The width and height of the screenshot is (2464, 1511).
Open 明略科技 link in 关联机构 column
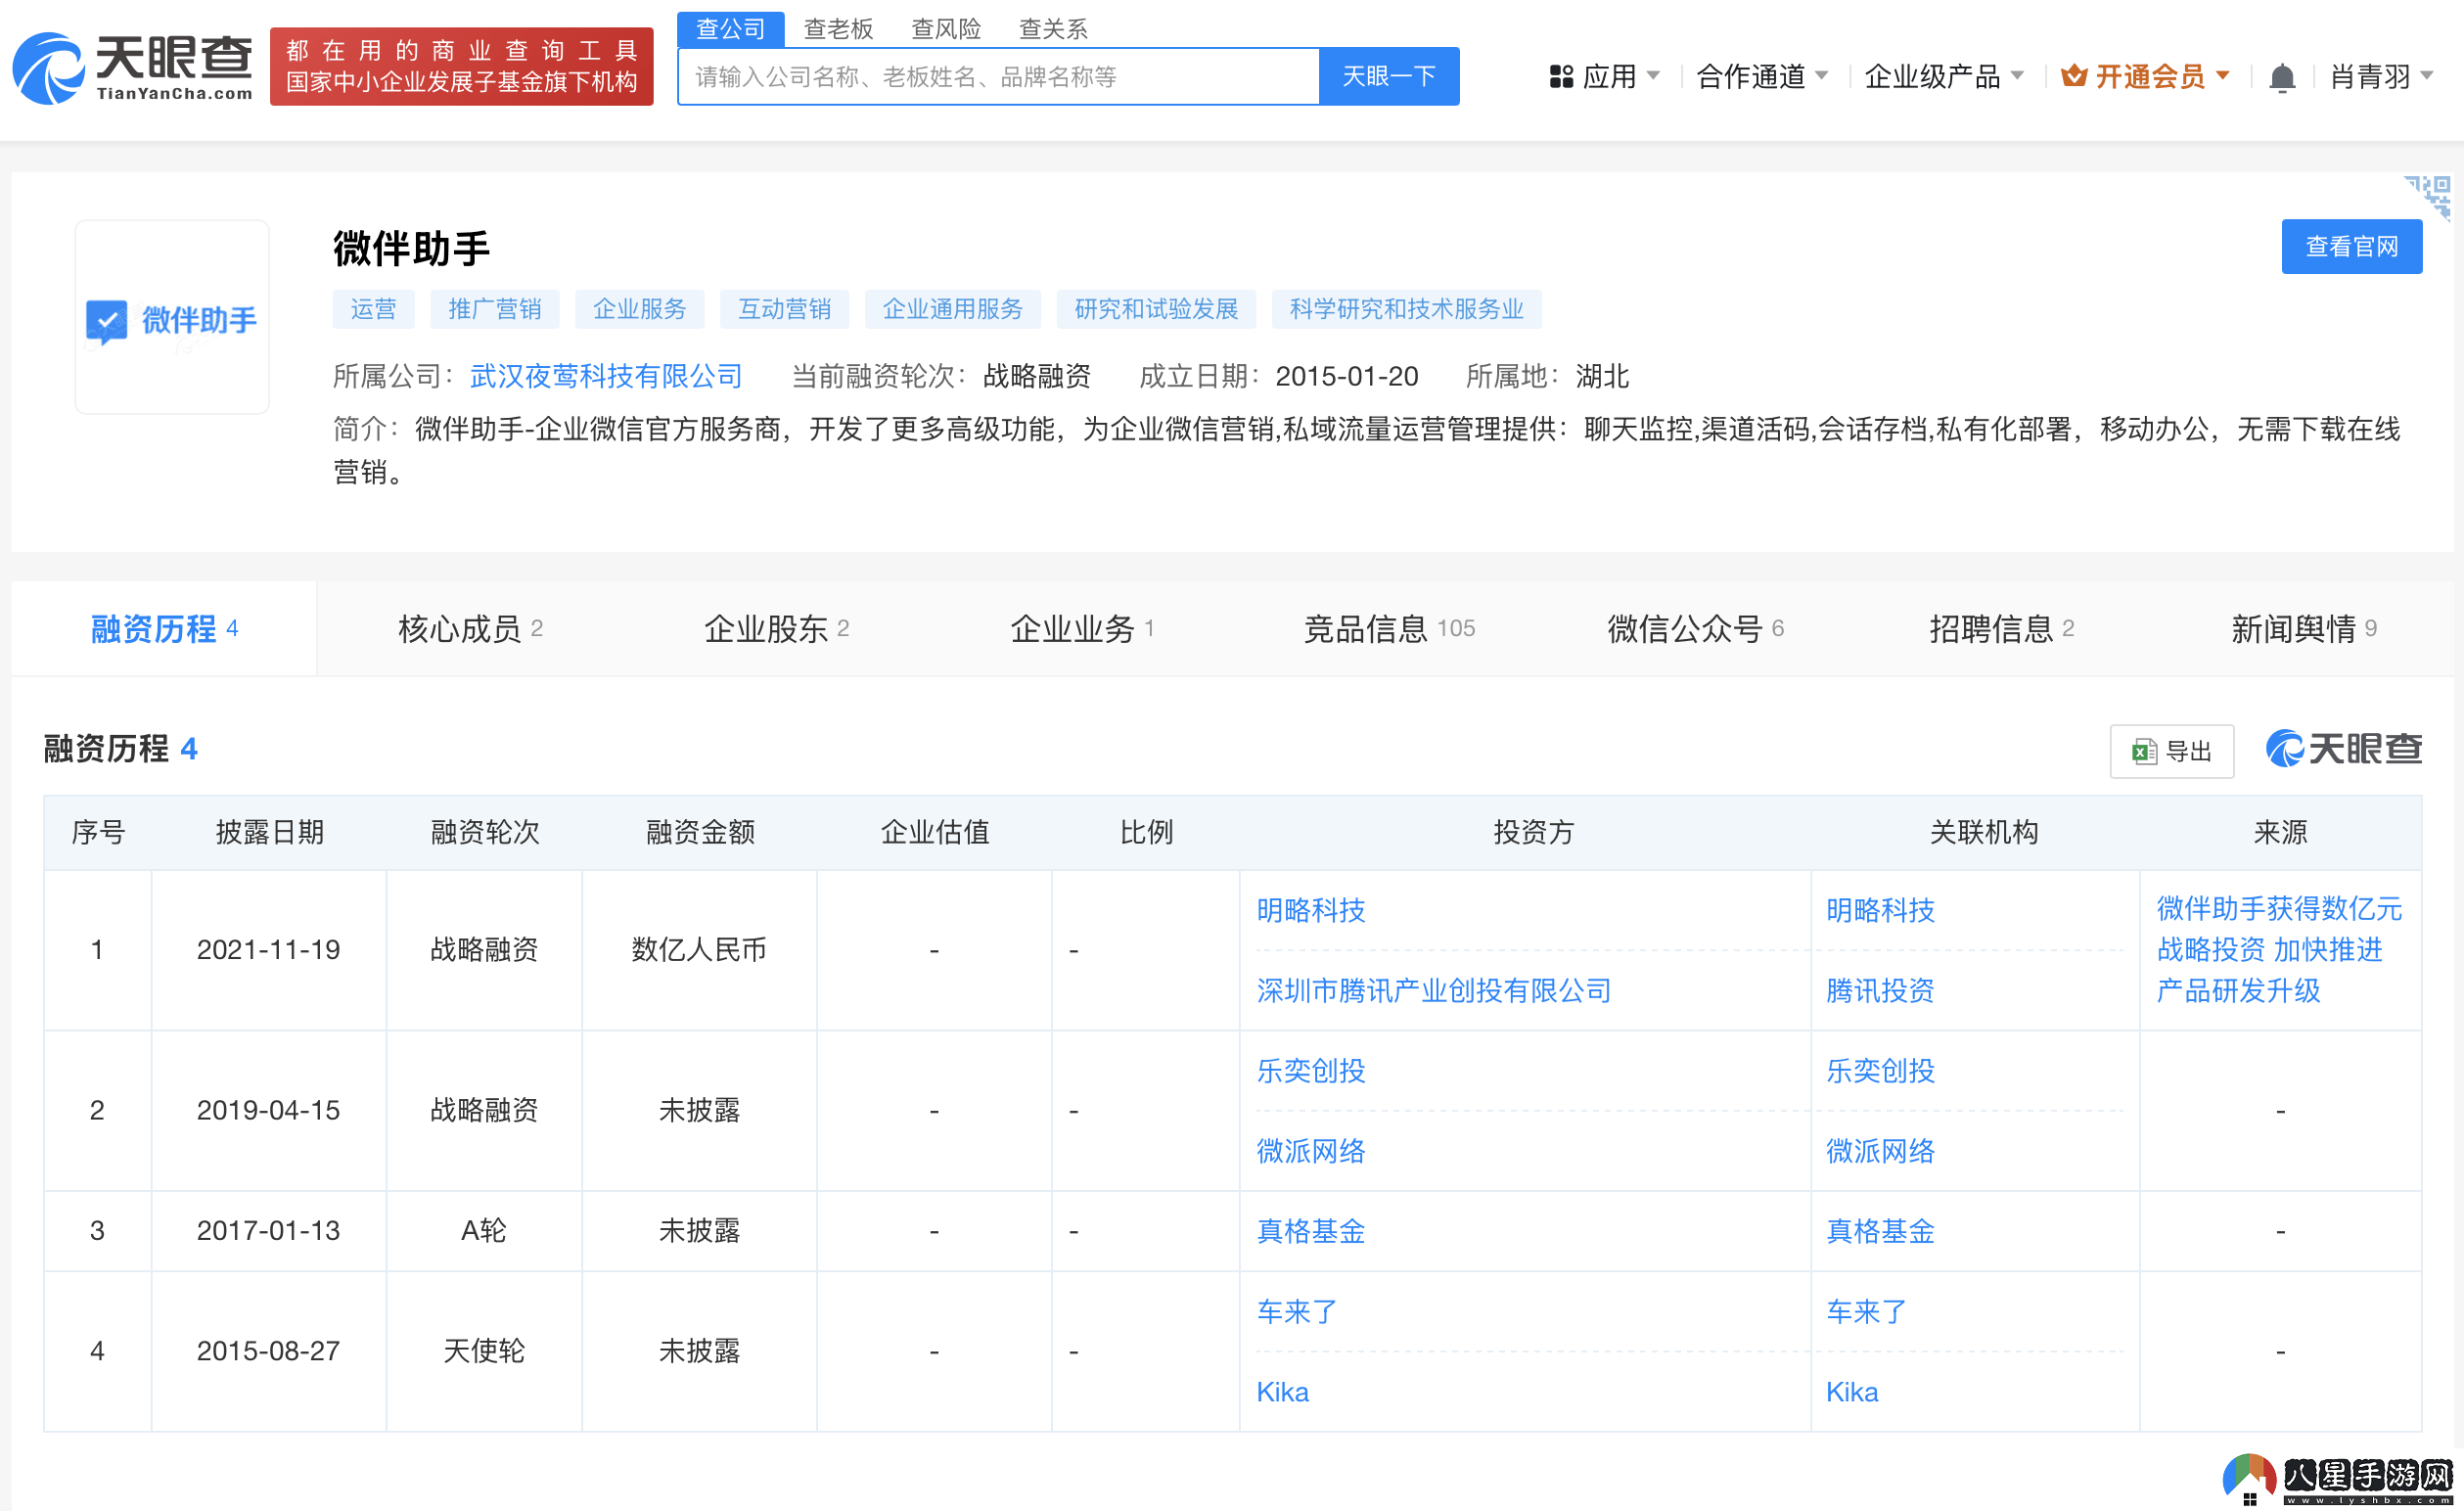click(x=1880, y=910)
